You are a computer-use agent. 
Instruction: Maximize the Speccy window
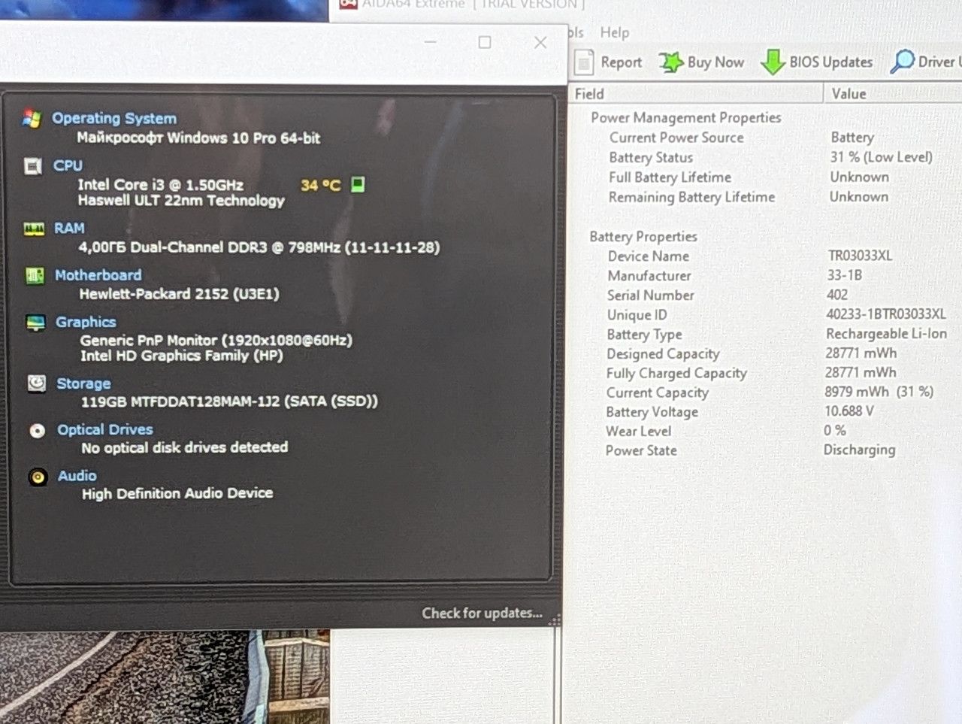pos(485,42)
